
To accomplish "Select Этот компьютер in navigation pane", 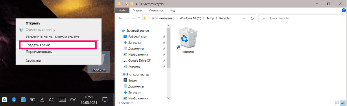I will 138,74.
